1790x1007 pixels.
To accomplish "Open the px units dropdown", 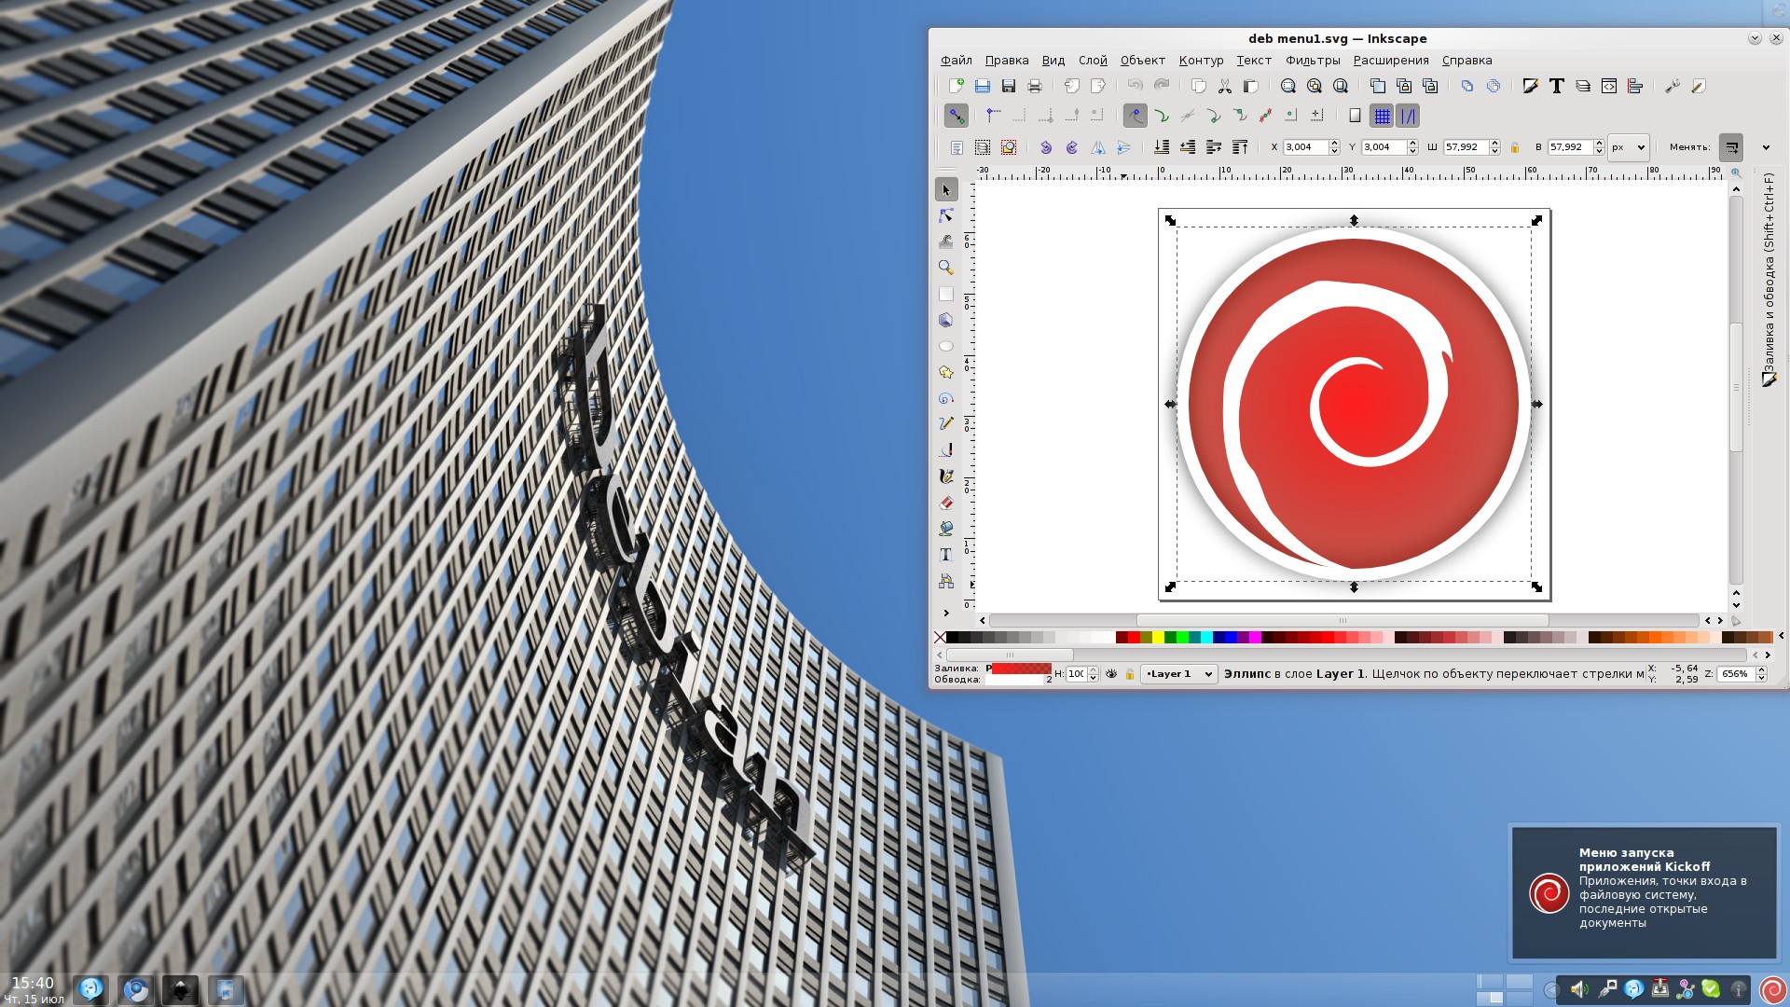I will point(1628,147).
